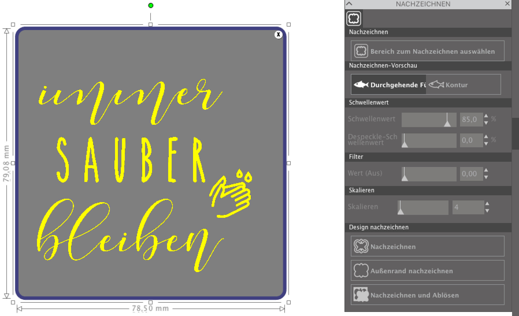Viewport: 519px width, 316px height.
Task: Decrease the Despeckle-Schwellenwert with the down arrow
Action: pos(486,144)
